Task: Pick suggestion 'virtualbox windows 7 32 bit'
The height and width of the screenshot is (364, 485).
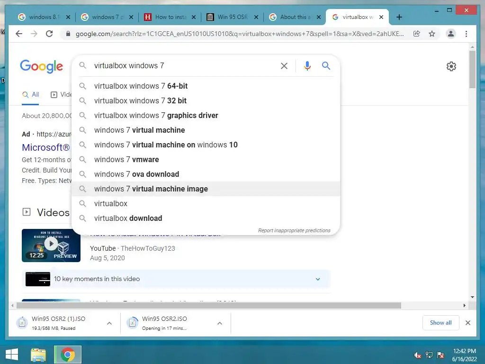Action: point(206,100)
